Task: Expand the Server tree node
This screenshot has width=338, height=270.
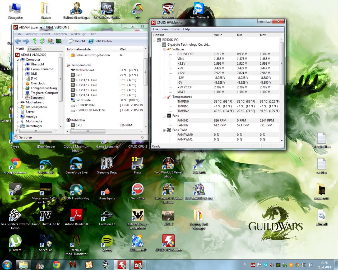Action: click(18, 112)
